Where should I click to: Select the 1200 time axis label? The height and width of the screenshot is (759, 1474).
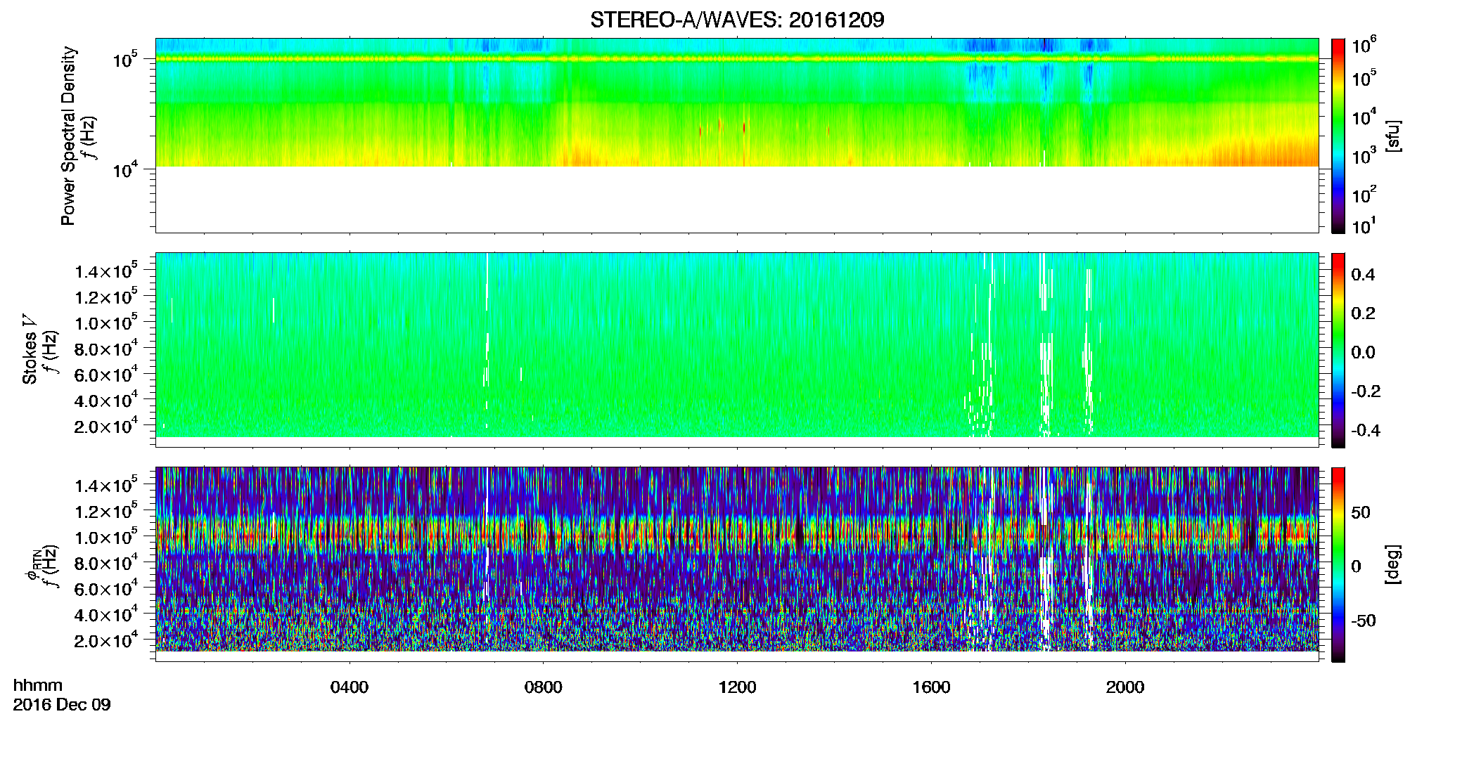point(737,687)
